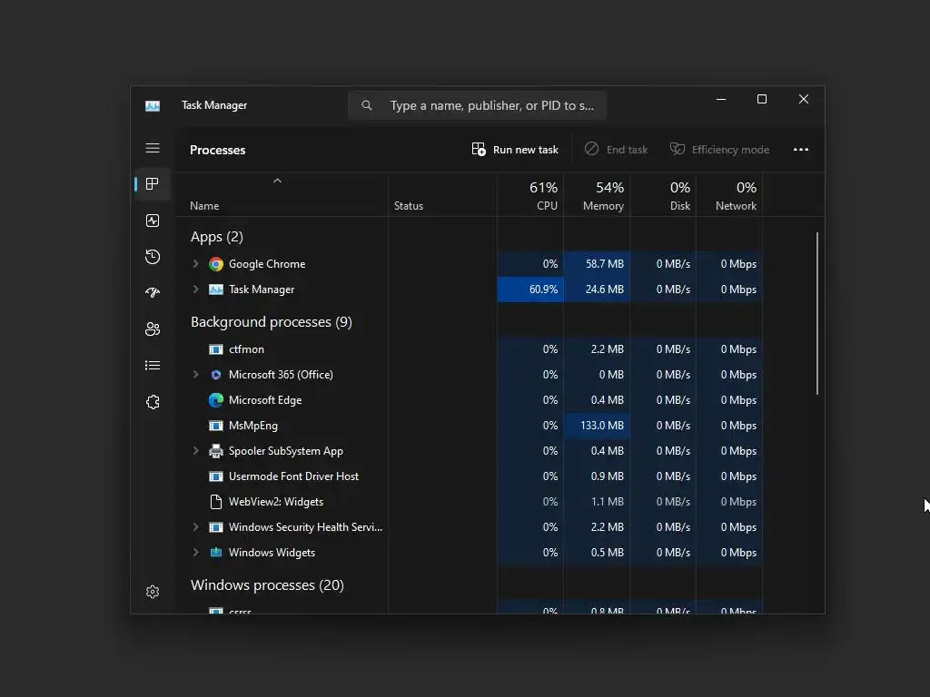Click the Task Manager process row icon
Screen dimensions: 930x697
pos(216,290)
